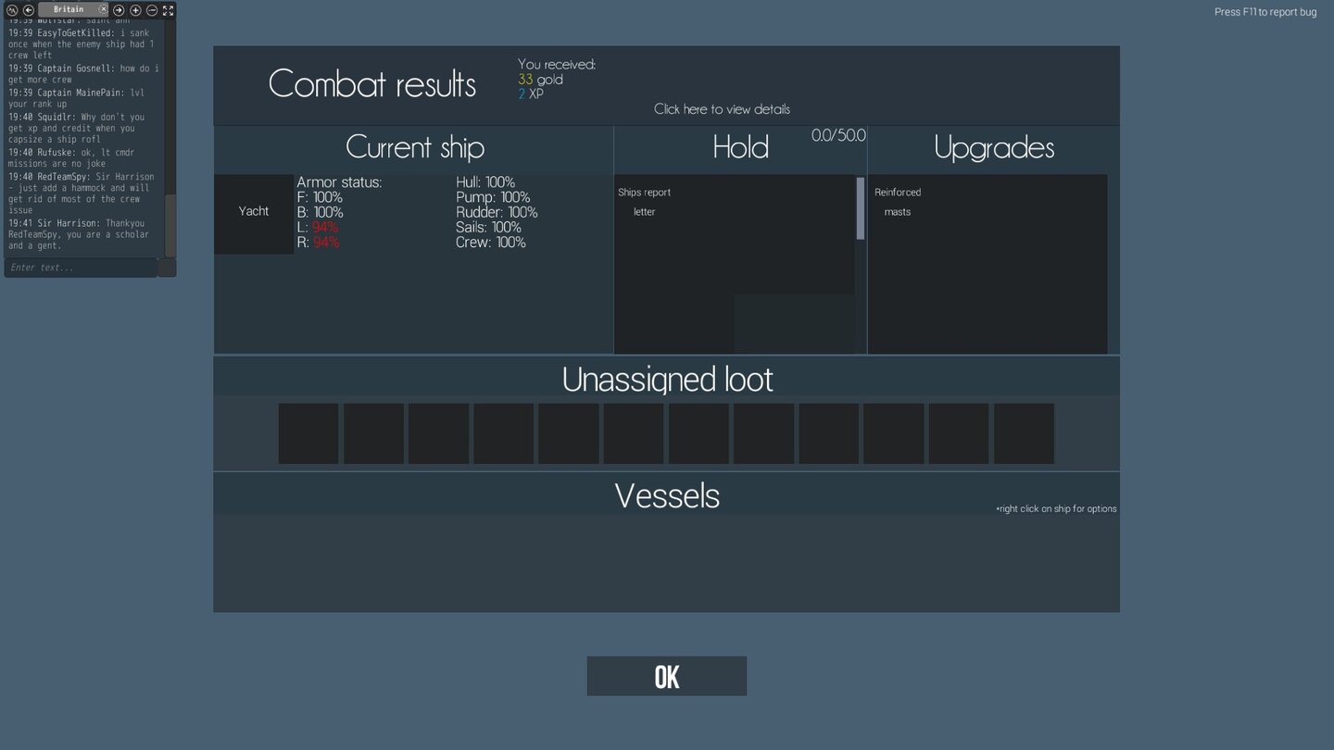Click the last unassigned loot slot
The image size is (1334, 750).
pyautogui.click(x=1024, y=433)
